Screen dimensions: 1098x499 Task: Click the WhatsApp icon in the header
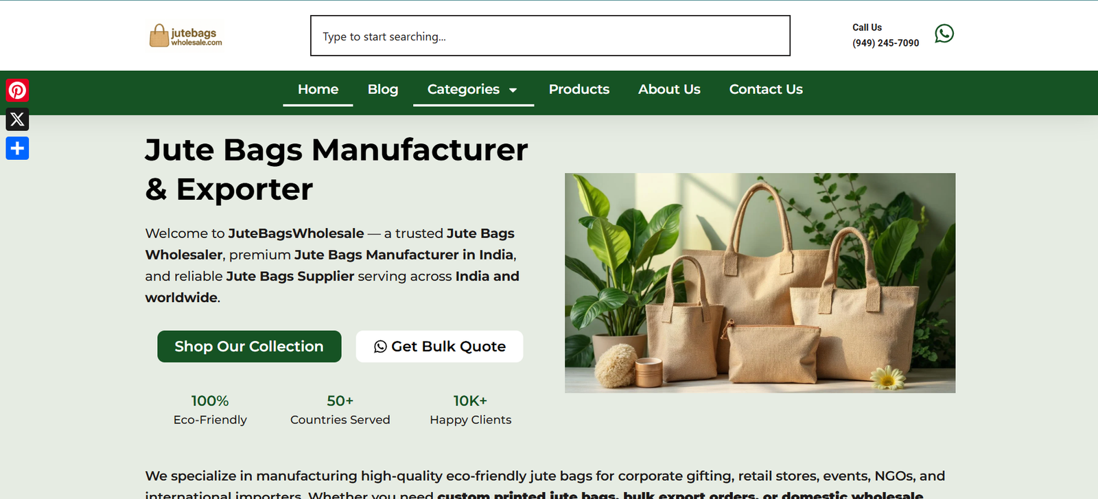click(944, 34)
